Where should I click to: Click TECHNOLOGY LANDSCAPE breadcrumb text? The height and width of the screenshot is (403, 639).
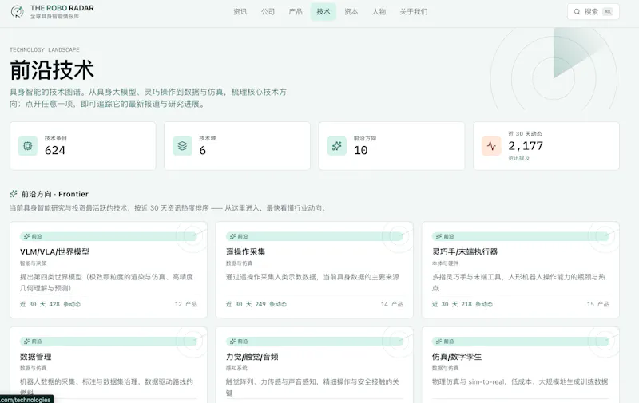pos(45,49)
